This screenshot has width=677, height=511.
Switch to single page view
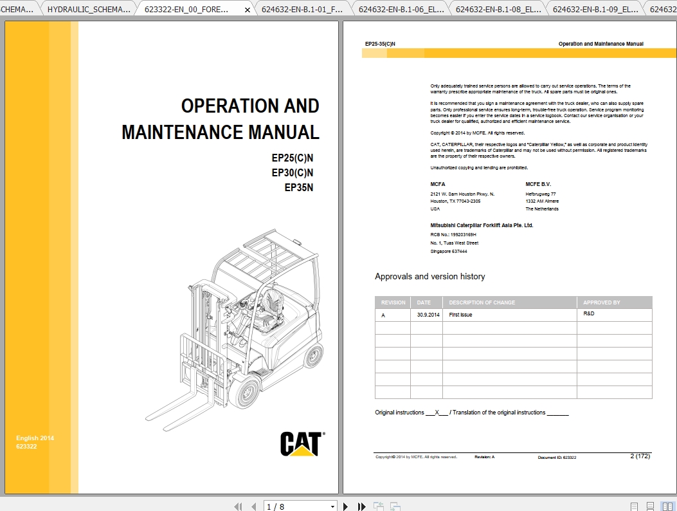[634, 506]
